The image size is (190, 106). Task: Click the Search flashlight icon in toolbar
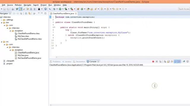(x=96, y=9)
